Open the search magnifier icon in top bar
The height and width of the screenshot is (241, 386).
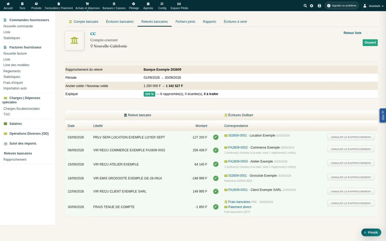tap(305, 6)
